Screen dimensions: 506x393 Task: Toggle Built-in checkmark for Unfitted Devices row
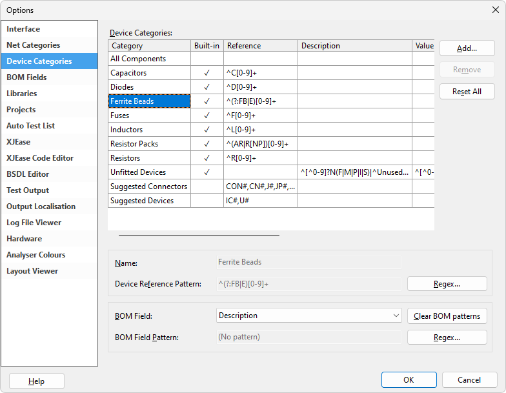[207, 172]
